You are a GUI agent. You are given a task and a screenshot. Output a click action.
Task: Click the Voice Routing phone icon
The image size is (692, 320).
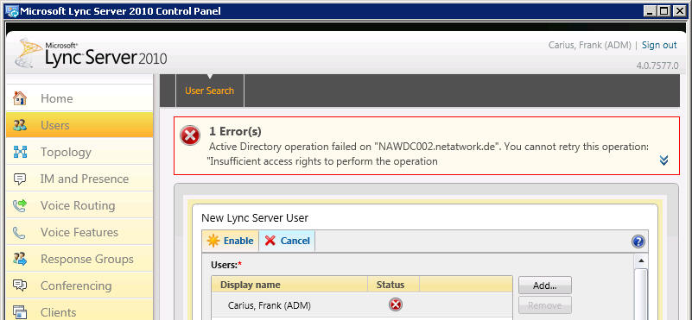[20, 205]
